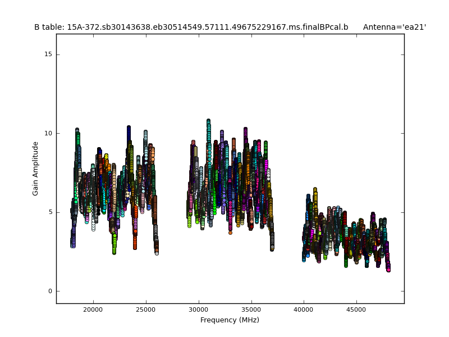This screenshot has height=337, width=449.
Task: Click the 45000 x-axis tick label
Action: click(356, 309)
